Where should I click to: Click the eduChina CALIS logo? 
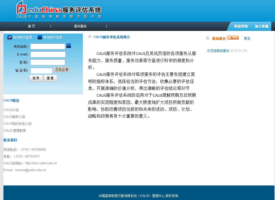(x=59, y=10)
